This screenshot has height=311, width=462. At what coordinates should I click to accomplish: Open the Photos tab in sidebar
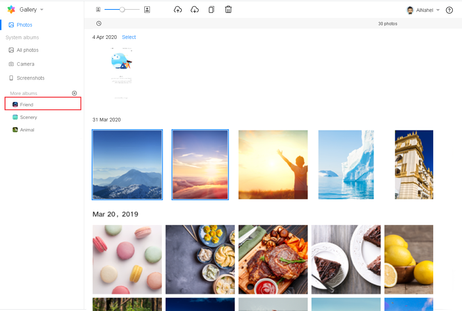click(24, 25)
